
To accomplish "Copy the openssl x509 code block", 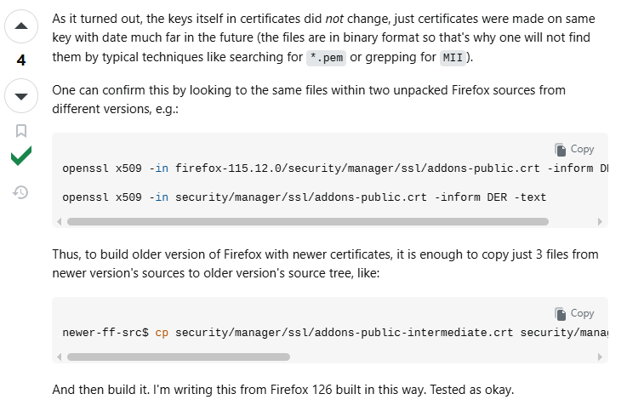I will [574, 149].
